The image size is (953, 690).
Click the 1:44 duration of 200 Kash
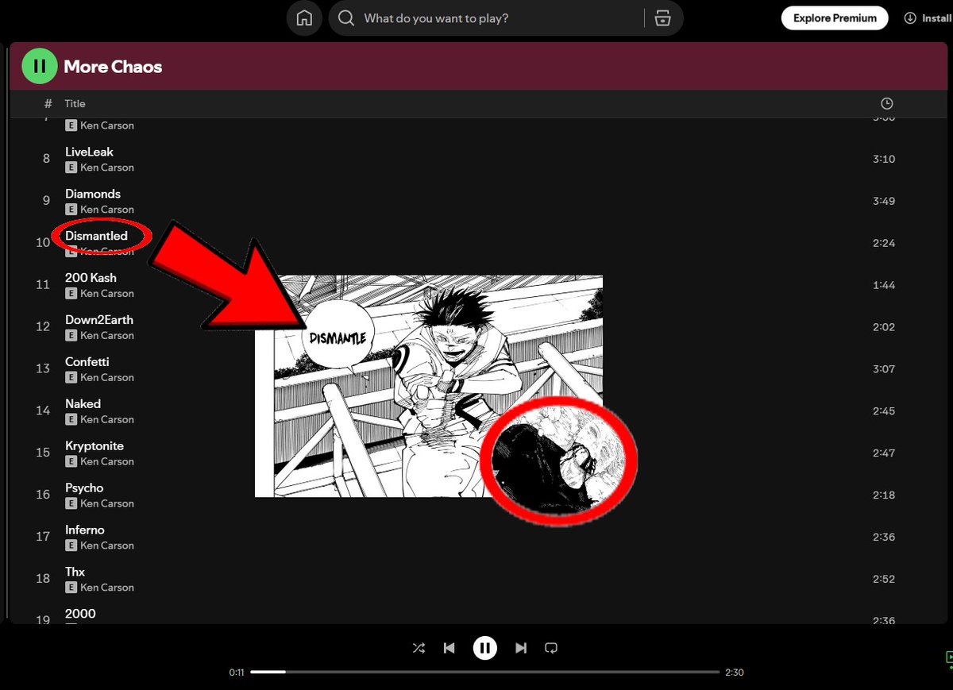pyautogui.click(x=884, y=286)
